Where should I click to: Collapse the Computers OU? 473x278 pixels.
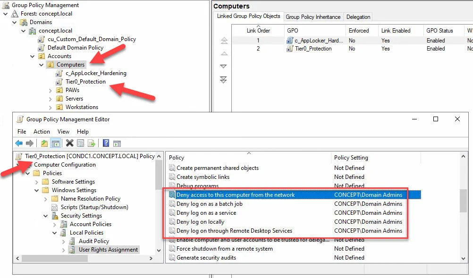[42, 65]
